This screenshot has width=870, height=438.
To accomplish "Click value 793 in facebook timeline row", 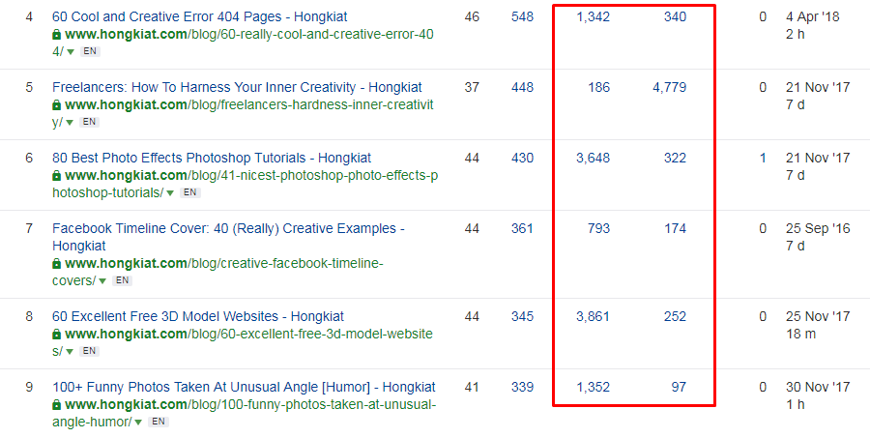I will [x=599, y=228].
